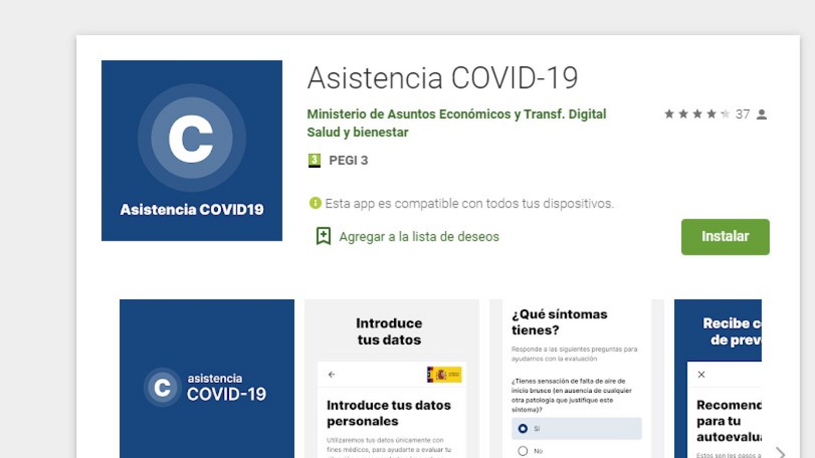Click the back arrow inside the Introduce screenshot
Image resolution: width=815 pixels, height=458 pixels.
click(x=332, y=374)
